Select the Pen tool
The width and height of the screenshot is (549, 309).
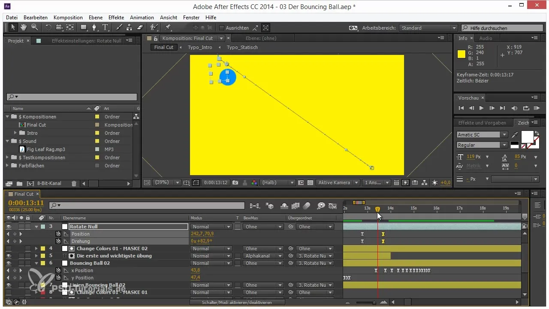tap(95, 27)
